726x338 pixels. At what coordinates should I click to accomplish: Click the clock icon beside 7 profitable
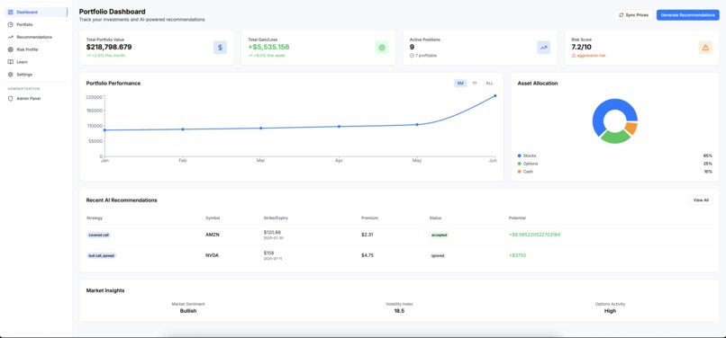[x=412, y=56]
